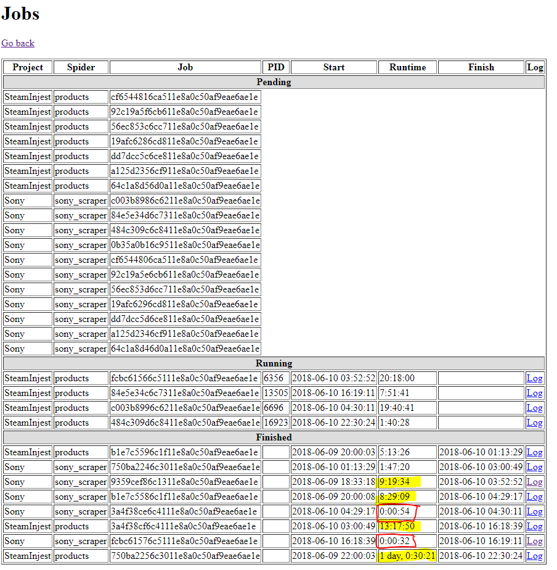Screen dimensions: 557x570
Task: Open Log for running job PID 6696
Action: coord(534,408)
